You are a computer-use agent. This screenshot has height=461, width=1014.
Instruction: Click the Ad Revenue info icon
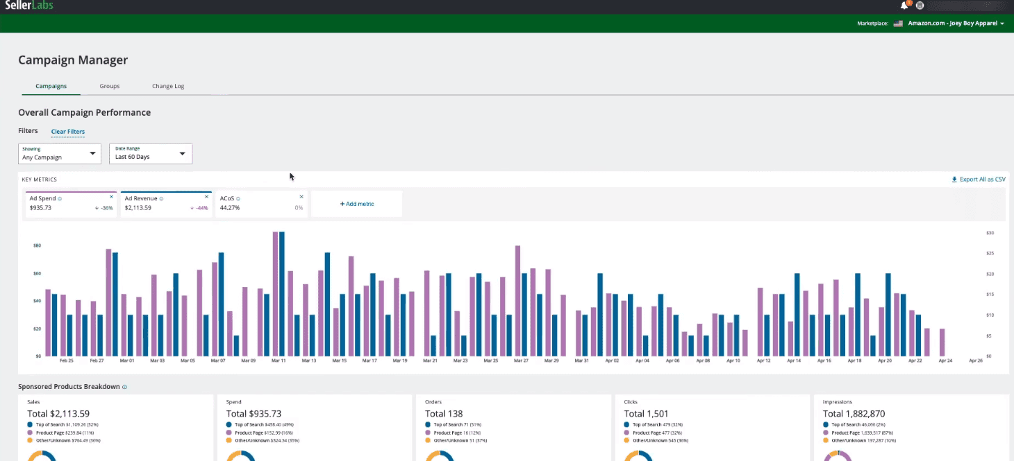pos(161,199)
